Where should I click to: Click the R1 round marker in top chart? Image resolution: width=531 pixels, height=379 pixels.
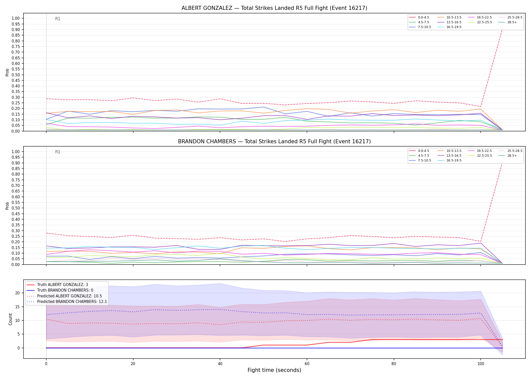coord(58,19)
